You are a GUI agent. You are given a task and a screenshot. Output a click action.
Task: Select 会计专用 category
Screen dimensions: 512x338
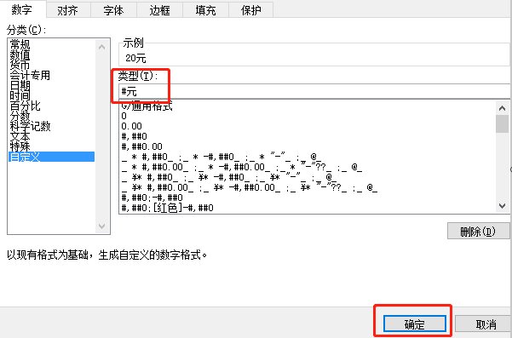tap(30, 75)
